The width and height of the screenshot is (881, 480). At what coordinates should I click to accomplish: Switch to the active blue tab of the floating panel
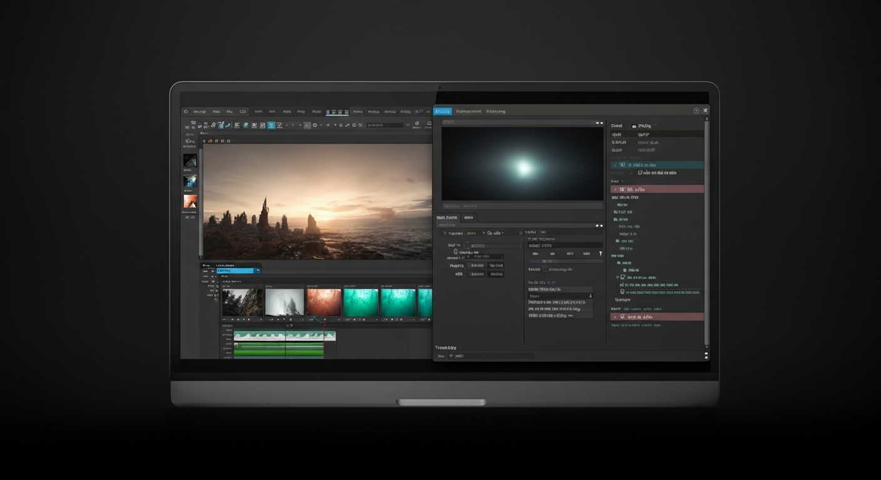point(443,111)
